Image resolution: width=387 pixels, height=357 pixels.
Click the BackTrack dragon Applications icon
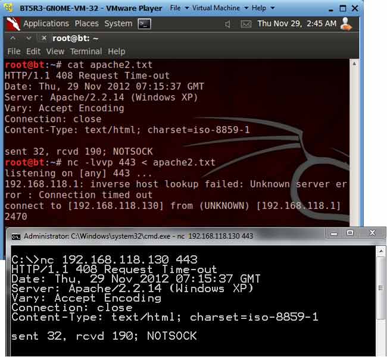tap(13, 24)
